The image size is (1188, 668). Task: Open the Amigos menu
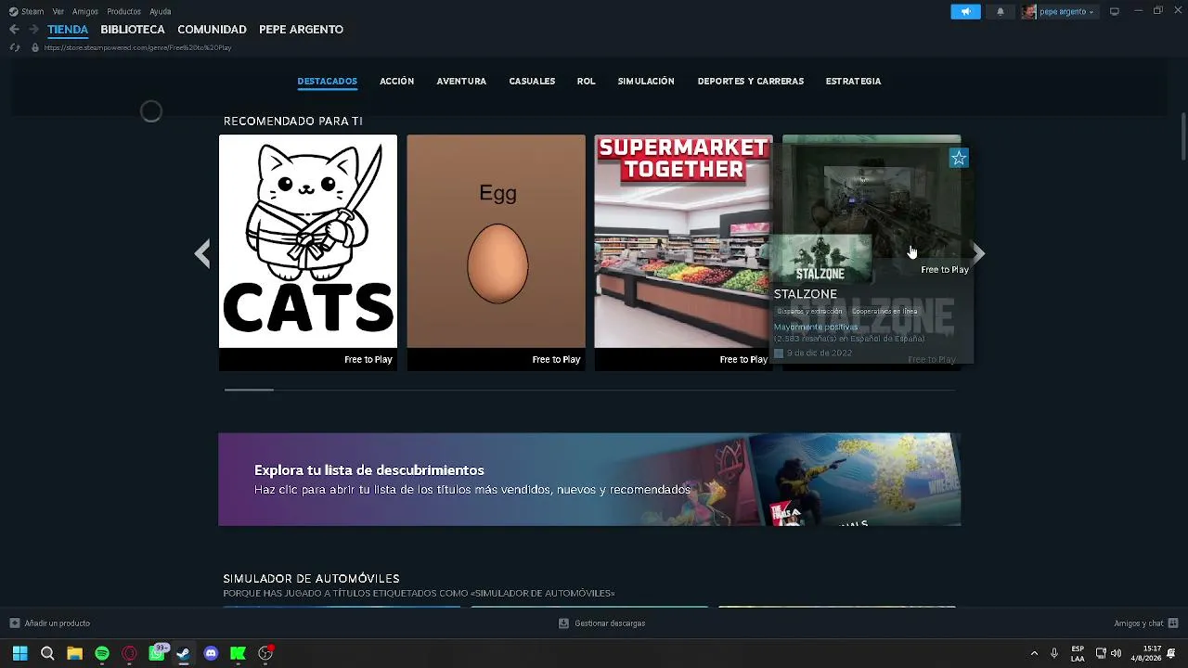tap(85, 12)
